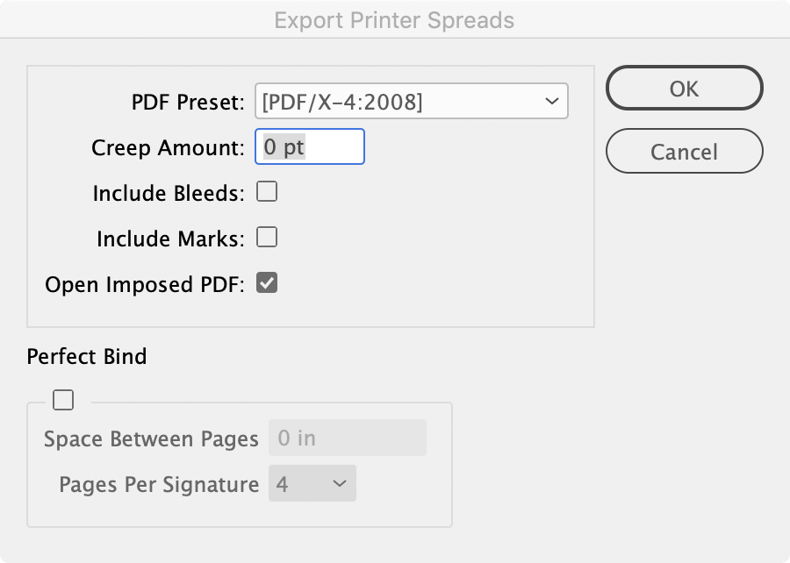Click the Pages Per Signature label

(x=159, y=484)
